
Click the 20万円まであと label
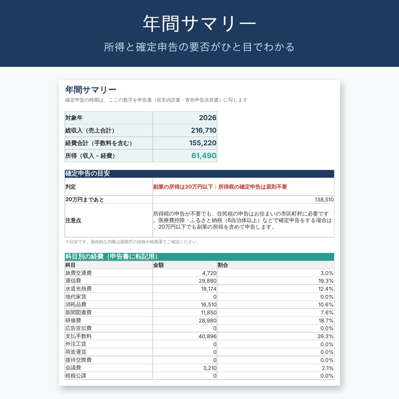85,200
